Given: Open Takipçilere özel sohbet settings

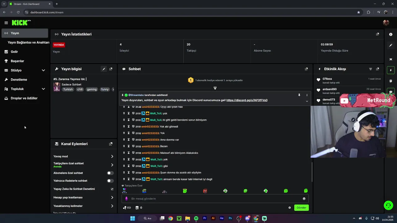Looking at the screenshot, I should (84, 165).
